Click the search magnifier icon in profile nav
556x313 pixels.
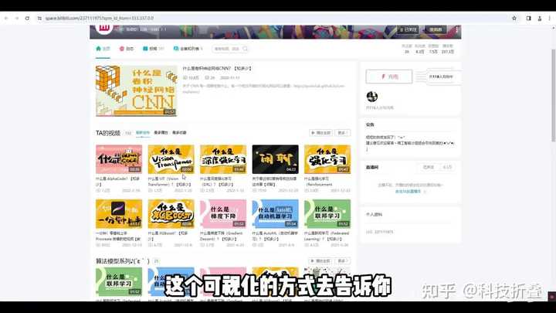pyautogui.click(x=245, y=49)
